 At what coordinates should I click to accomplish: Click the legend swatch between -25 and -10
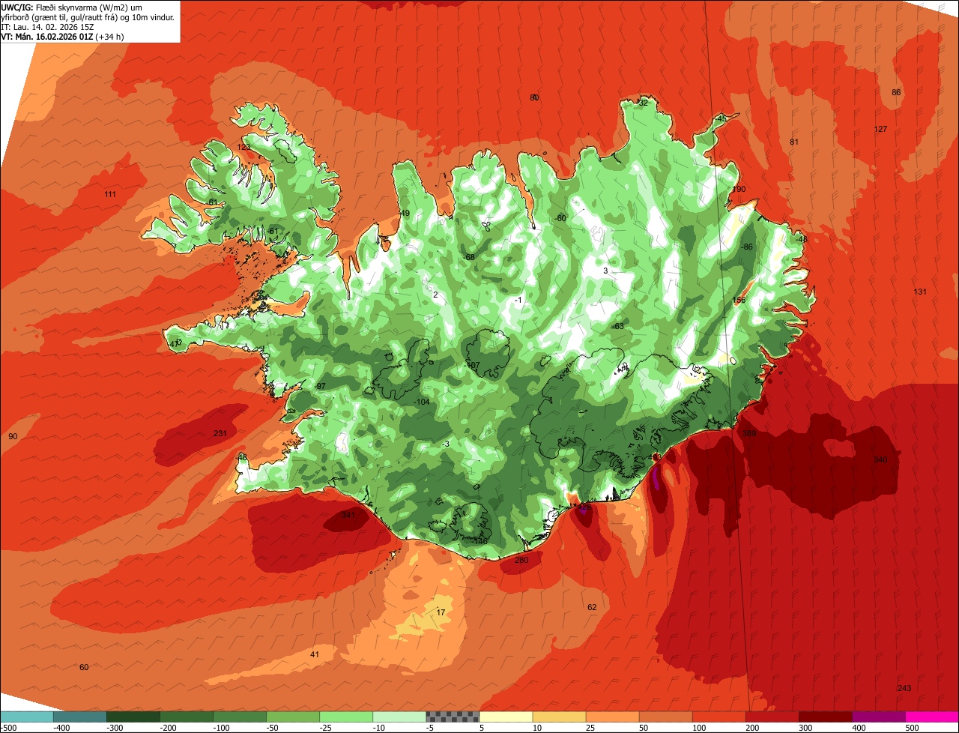click(346, 717)
